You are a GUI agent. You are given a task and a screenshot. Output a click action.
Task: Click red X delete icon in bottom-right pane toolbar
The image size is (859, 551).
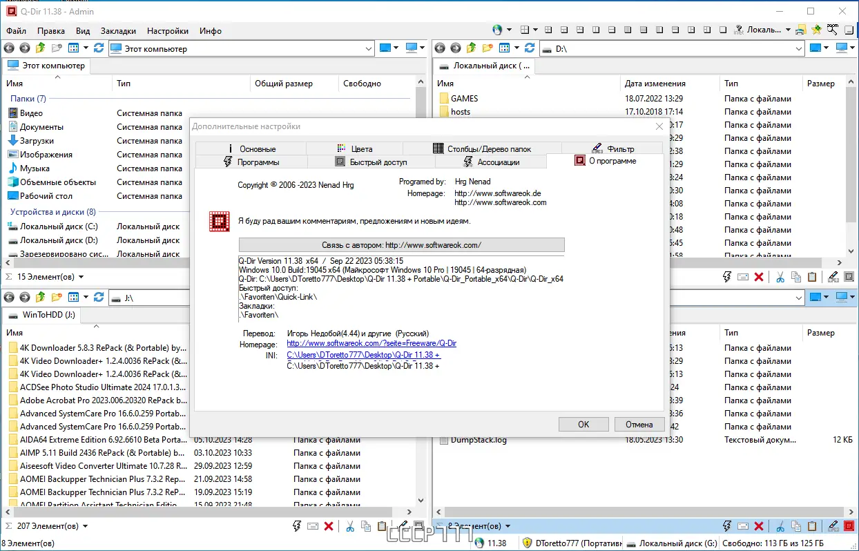(x=759, y=526)
